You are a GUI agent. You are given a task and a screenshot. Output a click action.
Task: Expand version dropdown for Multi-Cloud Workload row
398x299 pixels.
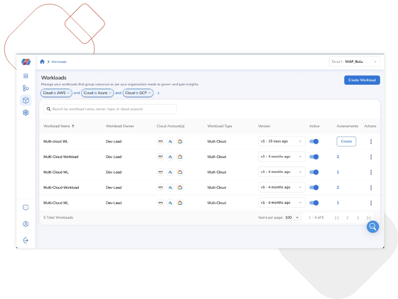[282, 156]
